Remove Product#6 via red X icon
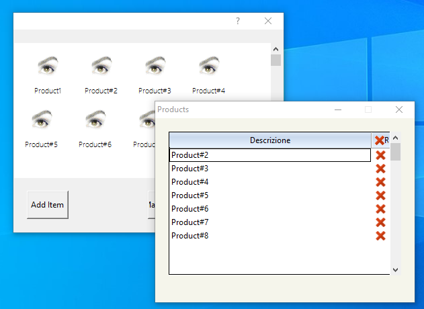424x309 pixels. (x=380, y=209)
